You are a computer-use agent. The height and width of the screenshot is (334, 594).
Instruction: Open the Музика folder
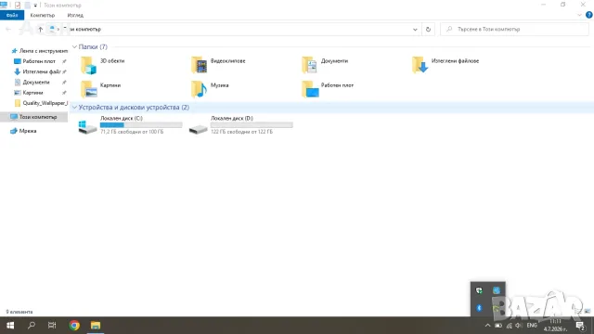pos(210,89)
